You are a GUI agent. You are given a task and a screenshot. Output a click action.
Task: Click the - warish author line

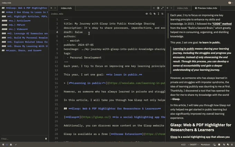click(73, 41)
